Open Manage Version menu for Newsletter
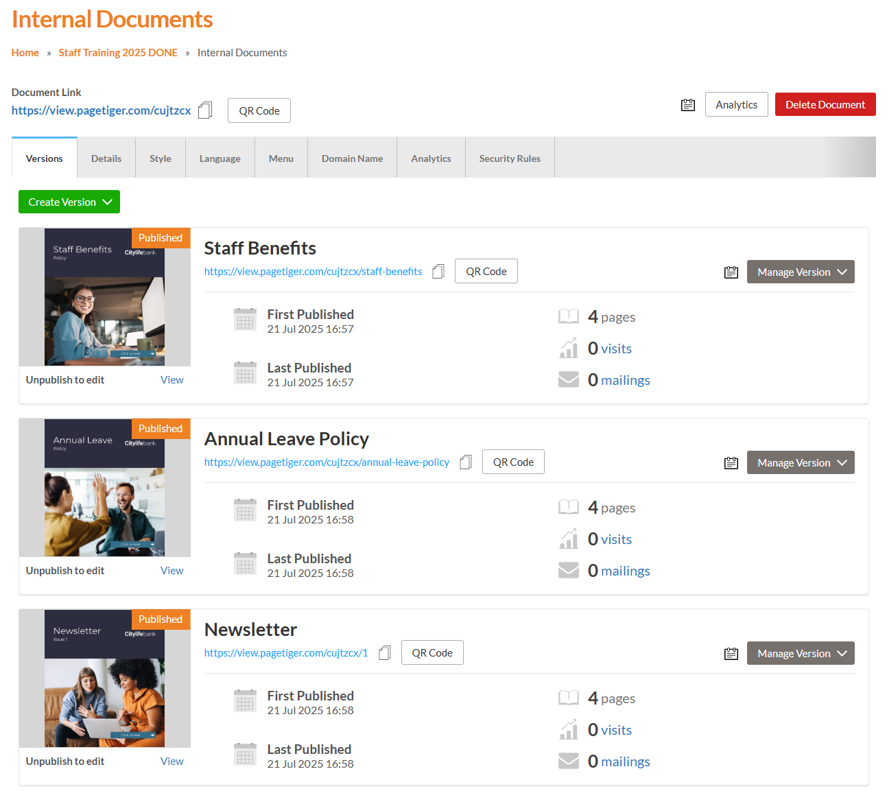The width and height of the screenshot is (887, 791). tap(800, 654)
